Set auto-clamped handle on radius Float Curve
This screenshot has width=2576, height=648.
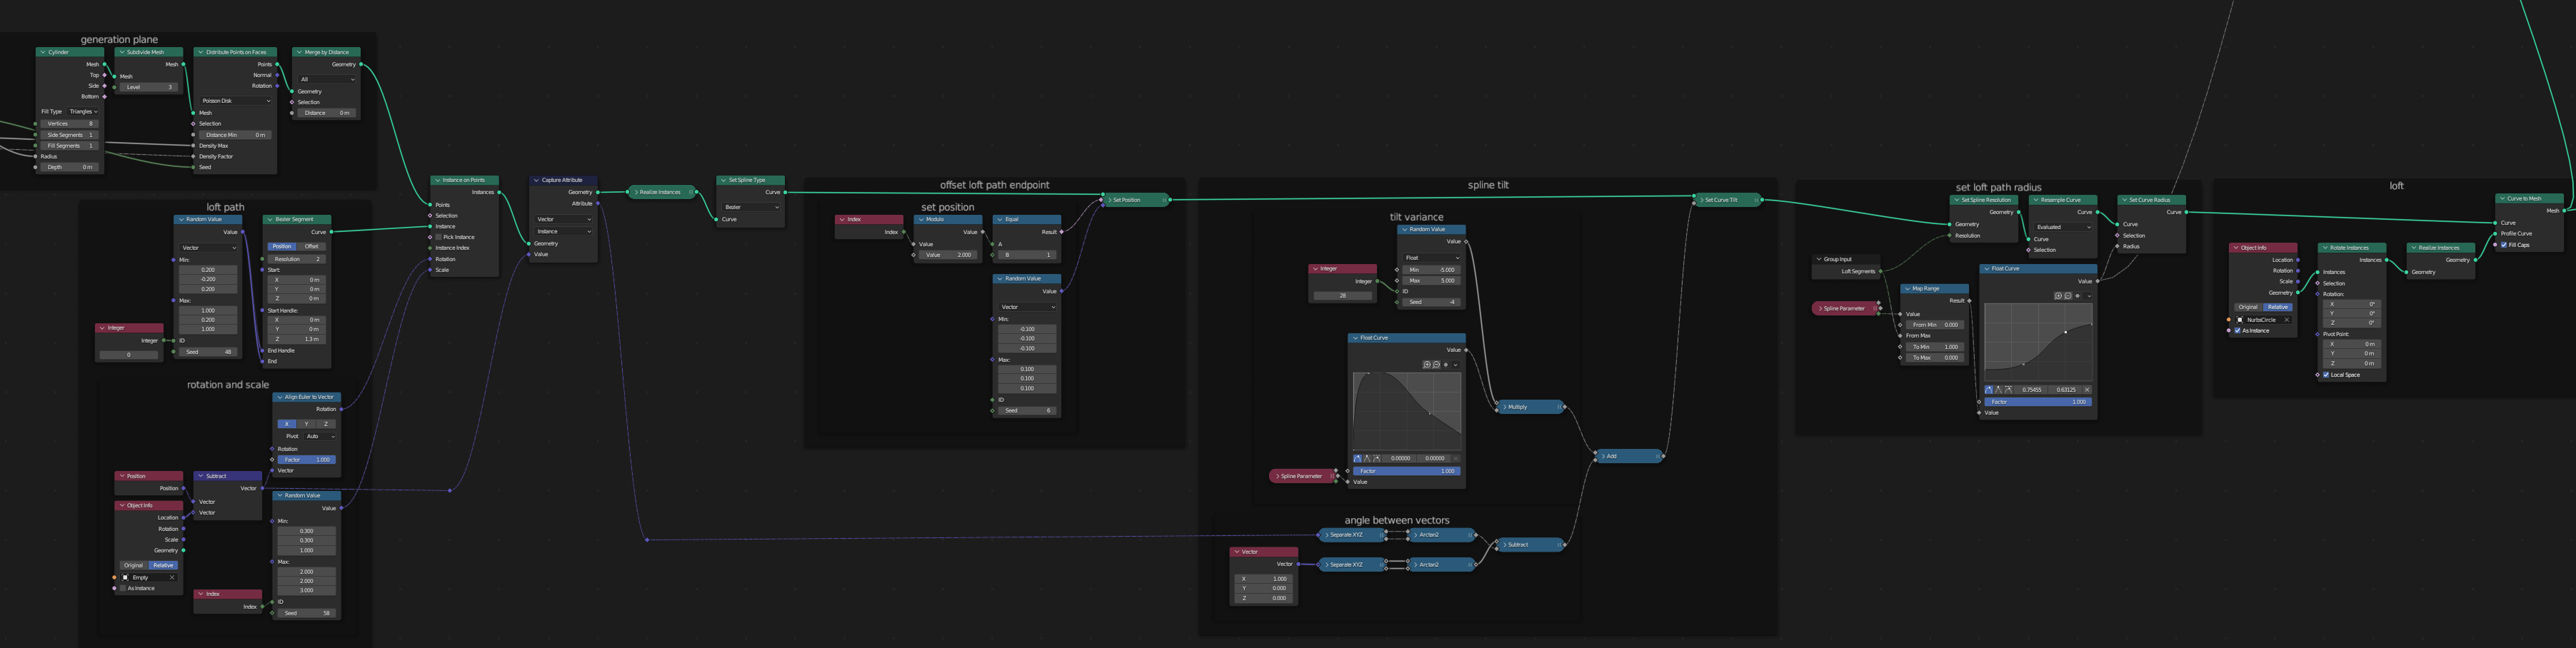2008,390
